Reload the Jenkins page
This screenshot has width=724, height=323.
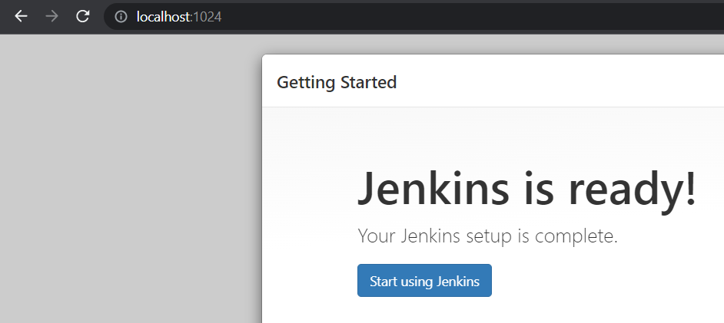[x=83, y=16]
